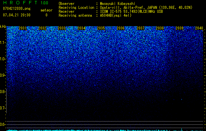
Task: Click the meteor count label
Action: (47, 10)
